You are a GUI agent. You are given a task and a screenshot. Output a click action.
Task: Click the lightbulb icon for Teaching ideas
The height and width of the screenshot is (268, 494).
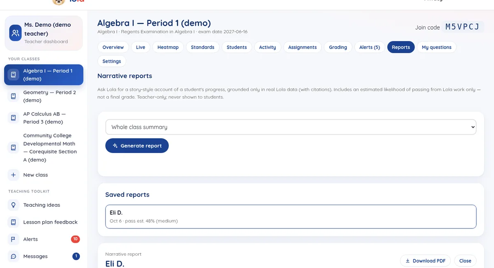tap(13, 205)
